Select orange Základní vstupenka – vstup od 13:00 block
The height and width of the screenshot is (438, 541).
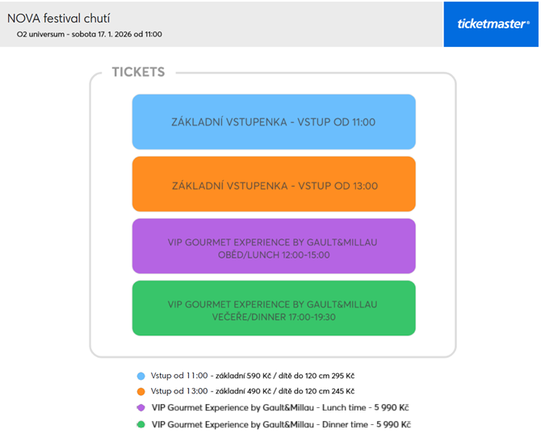point(274,184)
